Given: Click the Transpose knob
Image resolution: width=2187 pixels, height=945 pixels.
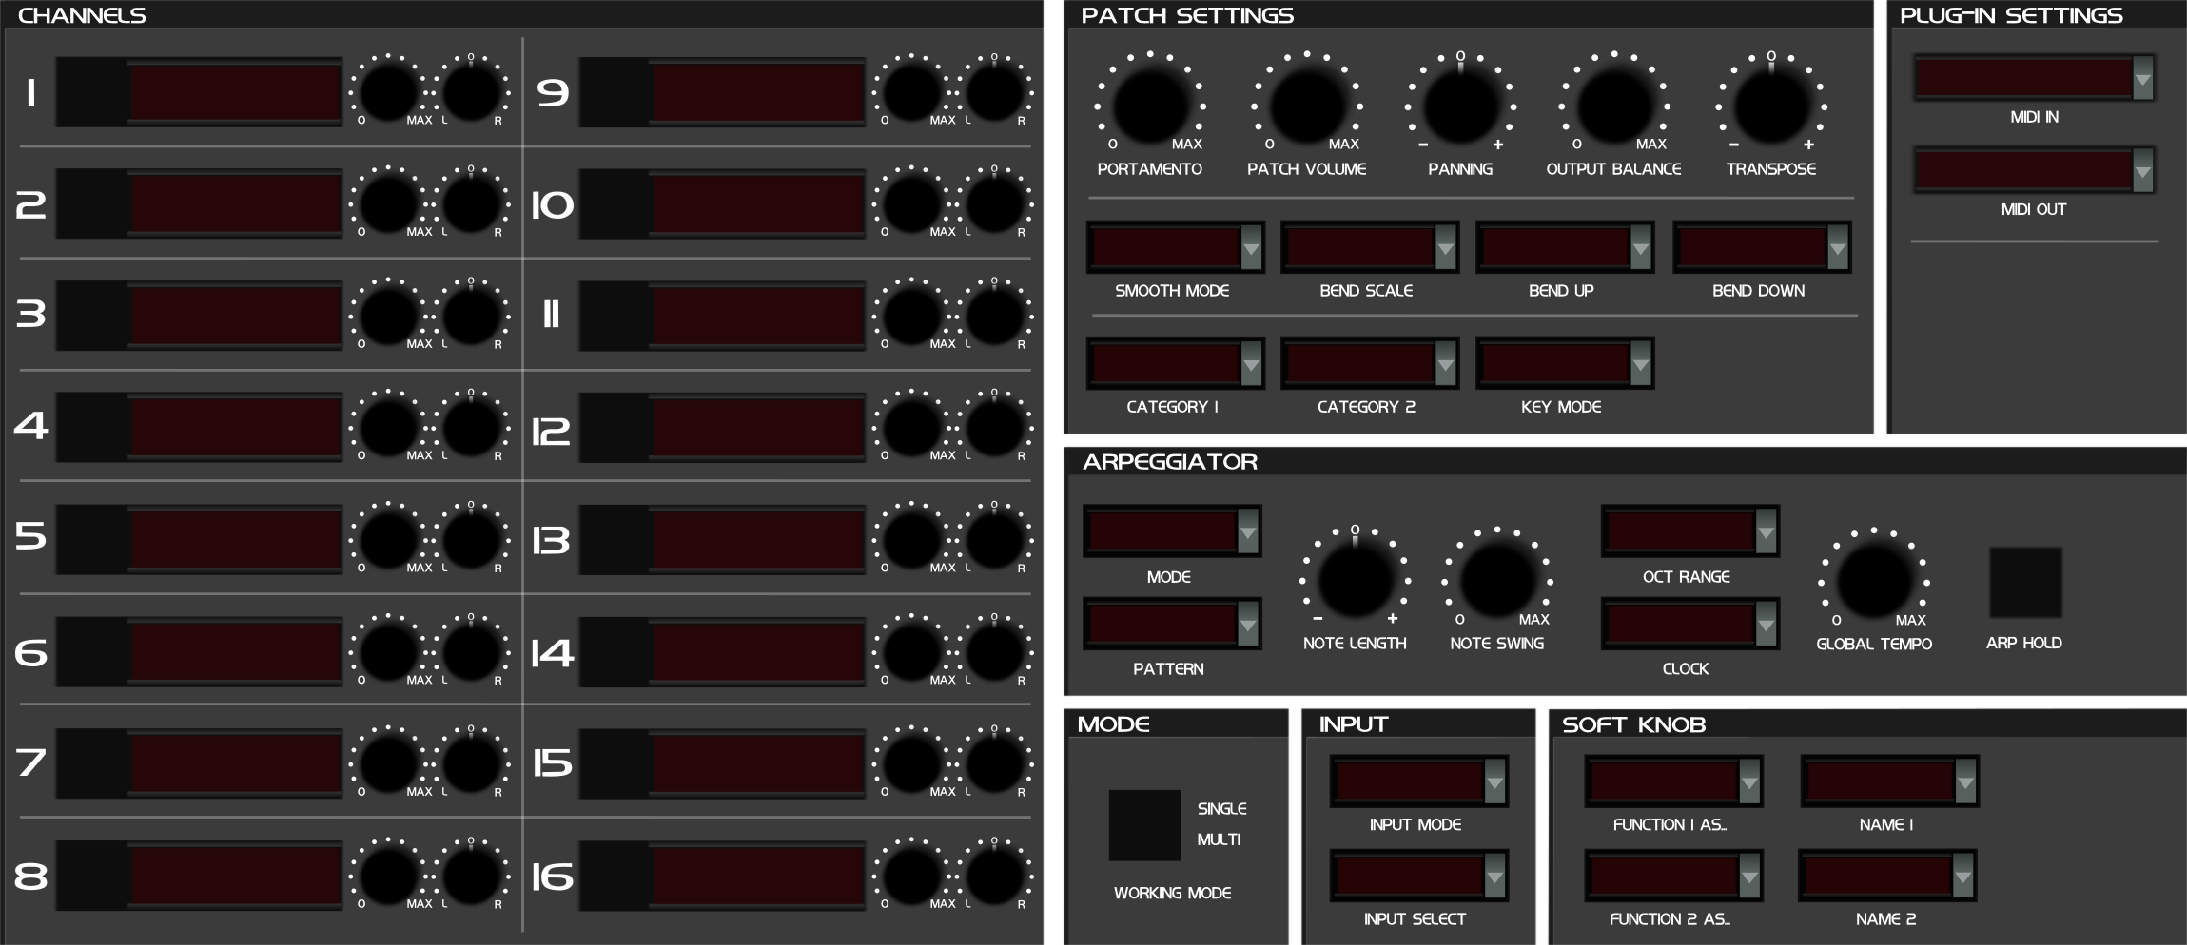Looking at the screenshot, I should (x=1771, y=105).
